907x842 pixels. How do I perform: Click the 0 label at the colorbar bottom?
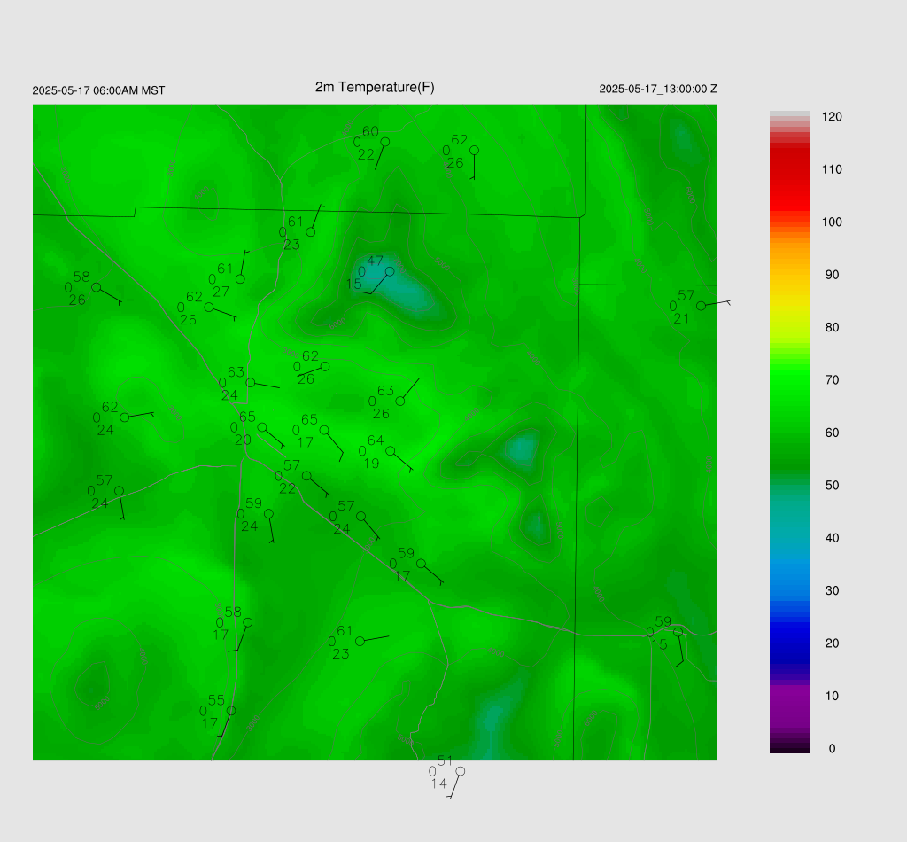(x=832, y=749)
